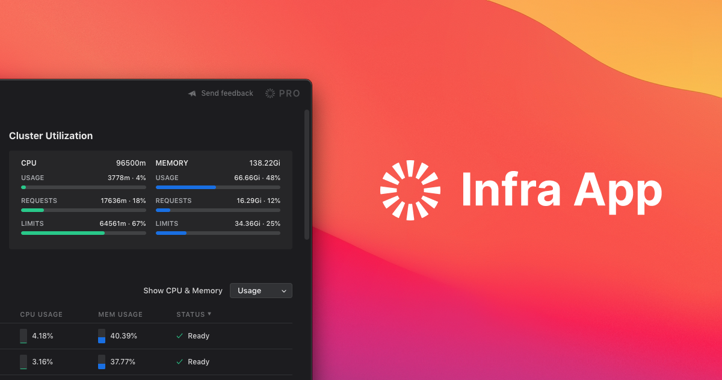Click the memory limits progress bar

point(218,233)
